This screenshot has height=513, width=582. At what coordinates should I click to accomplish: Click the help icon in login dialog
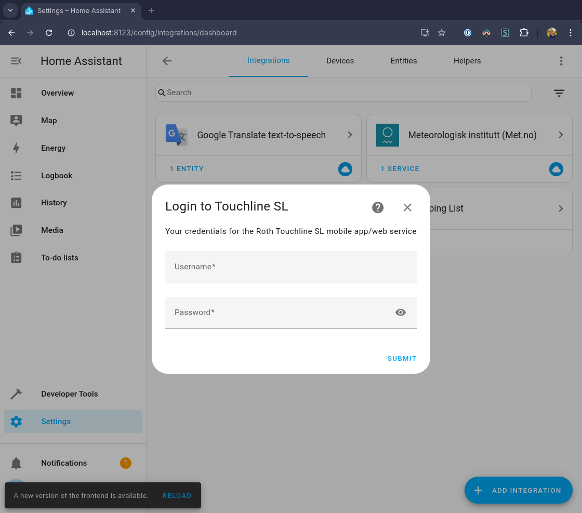(x=378, y=207)
